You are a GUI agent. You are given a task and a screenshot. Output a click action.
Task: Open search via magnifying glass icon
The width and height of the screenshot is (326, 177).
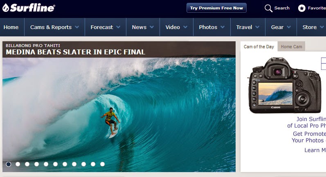[268, 8]
